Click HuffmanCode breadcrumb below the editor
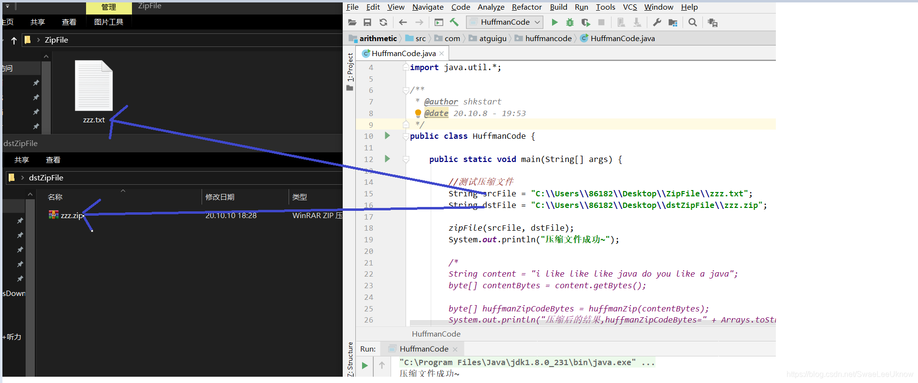This screenshot has height=383, width=918. click(436, 334)
